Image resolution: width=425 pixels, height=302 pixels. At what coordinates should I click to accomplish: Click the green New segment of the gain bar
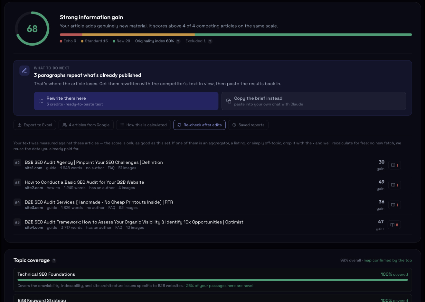303,34
